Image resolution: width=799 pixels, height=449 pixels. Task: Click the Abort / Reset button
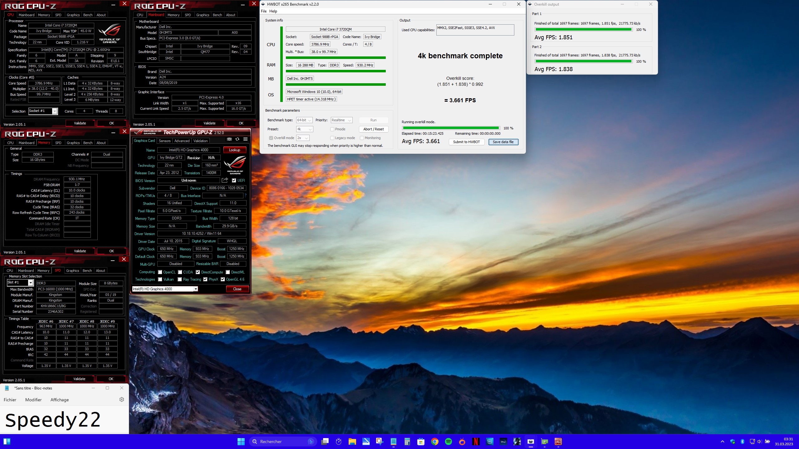[374, 129]
